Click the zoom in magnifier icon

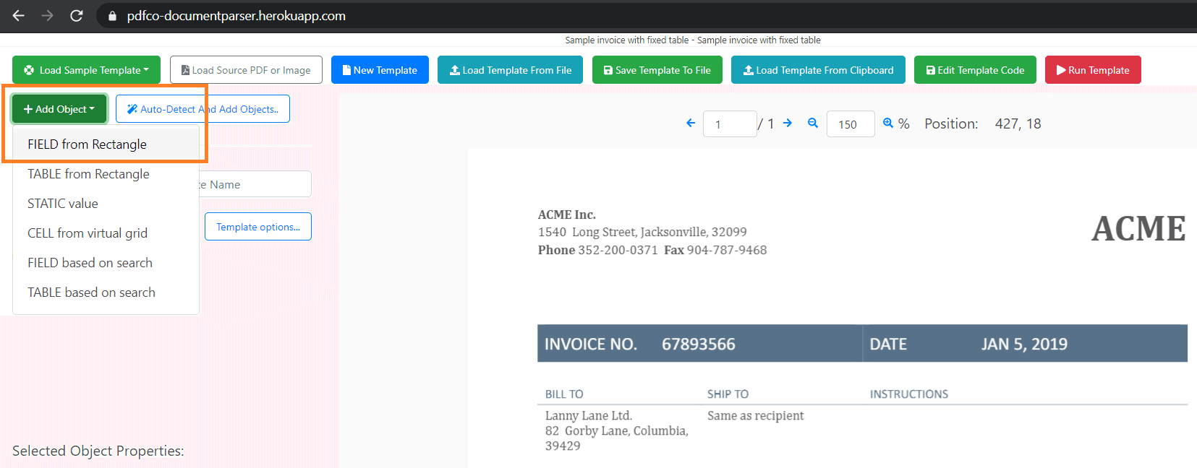click(x=888, y=123)
